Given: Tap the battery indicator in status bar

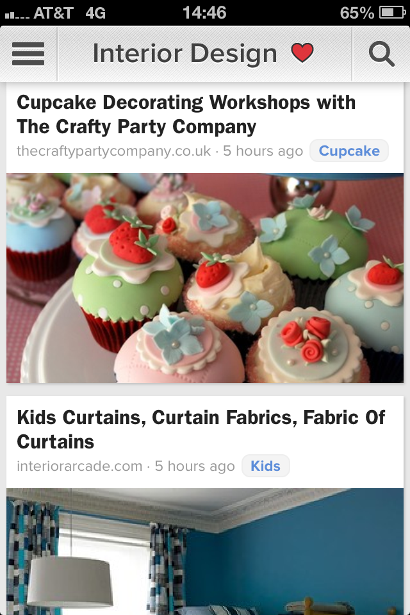Looking at the screenshot, I should point(392,13).
